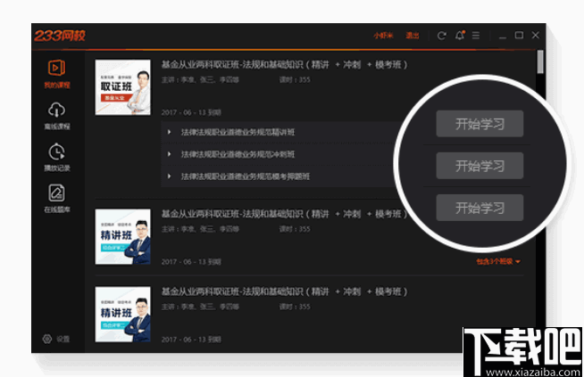Open the 我的课程 section in sidebar

[x=57, y=74]
